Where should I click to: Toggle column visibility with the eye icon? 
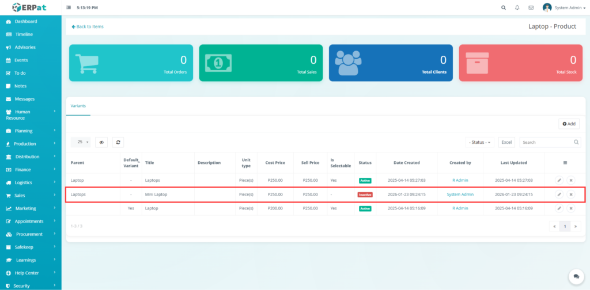tap(101, 142)
